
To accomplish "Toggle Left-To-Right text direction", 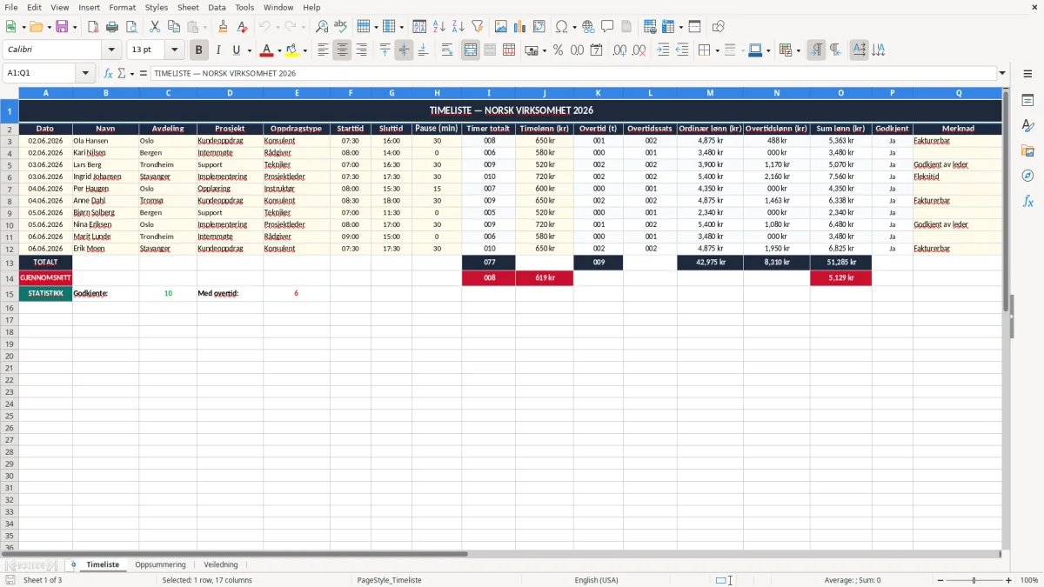I will coord(816,50).
